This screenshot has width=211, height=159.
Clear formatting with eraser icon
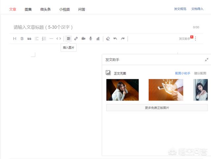[108, 39]
